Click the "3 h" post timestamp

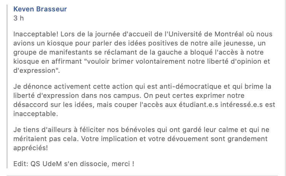[x=19, y=18]
